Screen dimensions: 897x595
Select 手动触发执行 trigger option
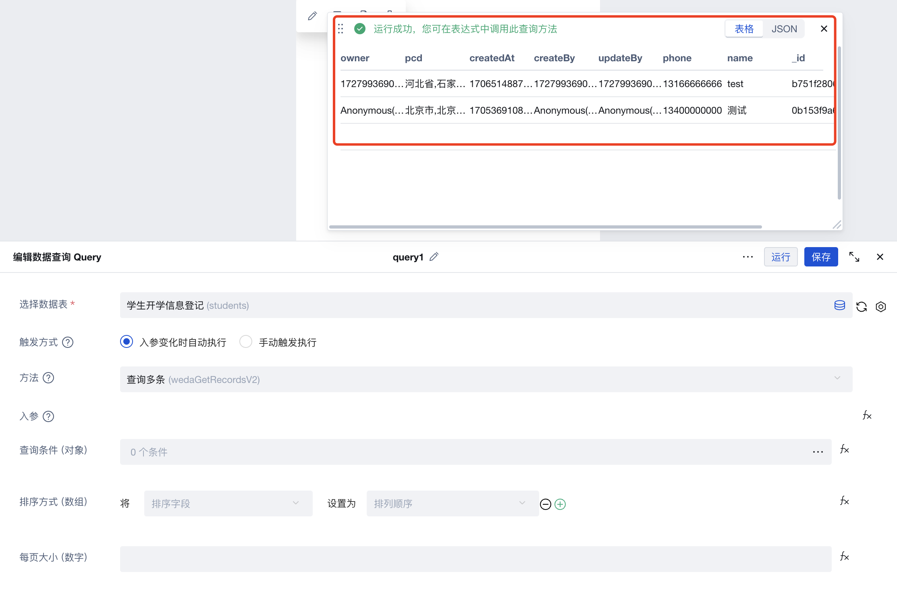point(246,342)
